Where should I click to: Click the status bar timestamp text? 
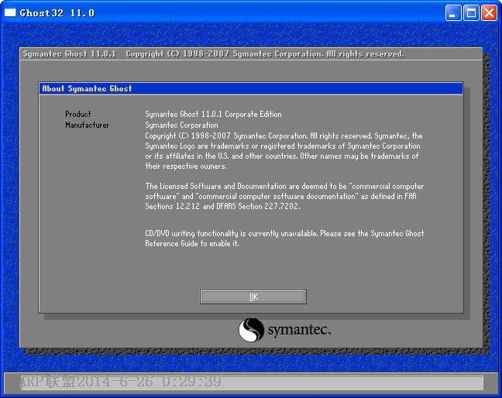(x=114, y=383)
